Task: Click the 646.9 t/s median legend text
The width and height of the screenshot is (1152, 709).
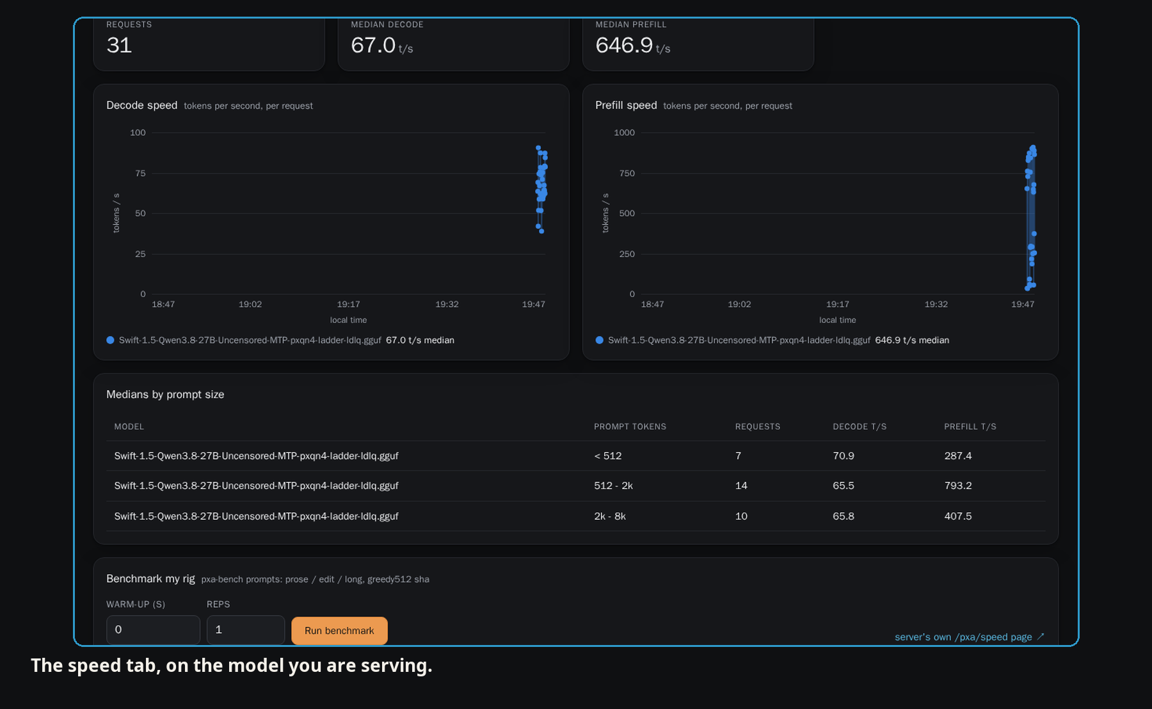Action: click(912, 340)
